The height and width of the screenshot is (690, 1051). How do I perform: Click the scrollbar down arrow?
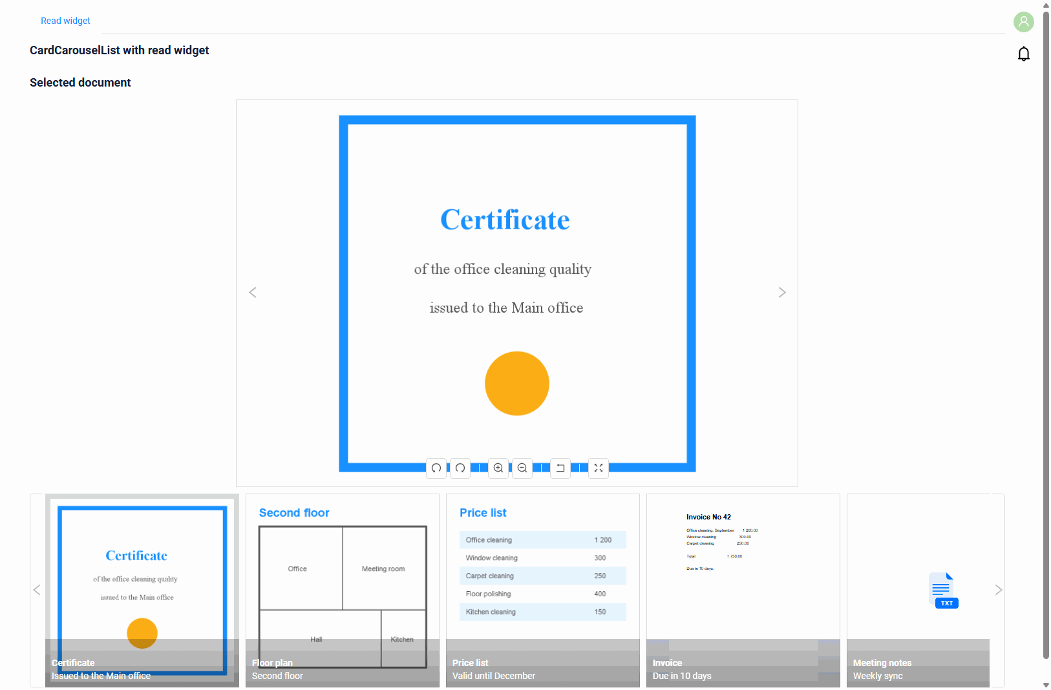1046,685
